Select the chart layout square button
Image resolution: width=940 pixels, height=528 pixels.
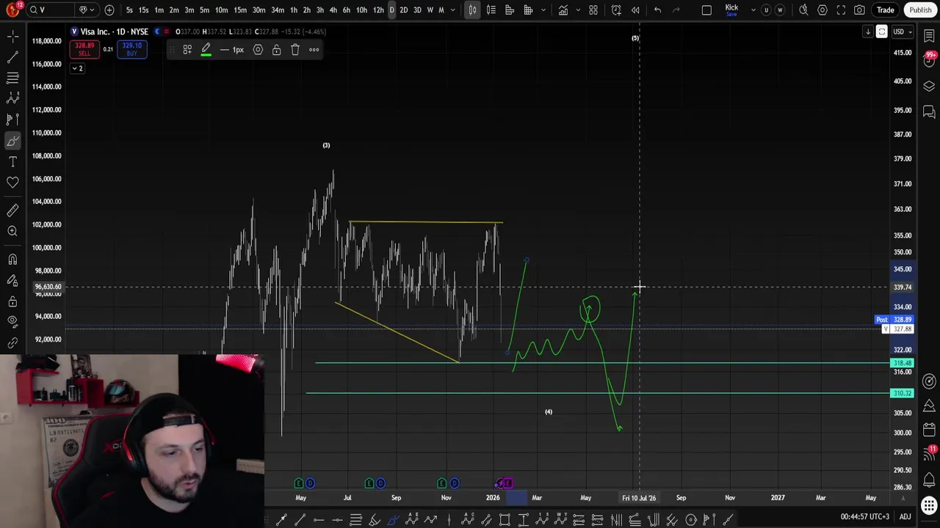706,10
